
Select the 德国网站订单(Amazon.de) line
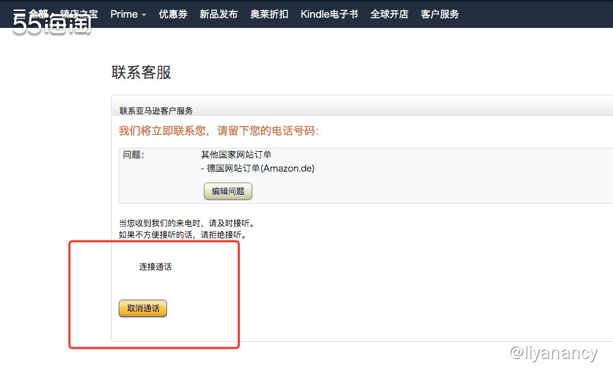[257, 168]
